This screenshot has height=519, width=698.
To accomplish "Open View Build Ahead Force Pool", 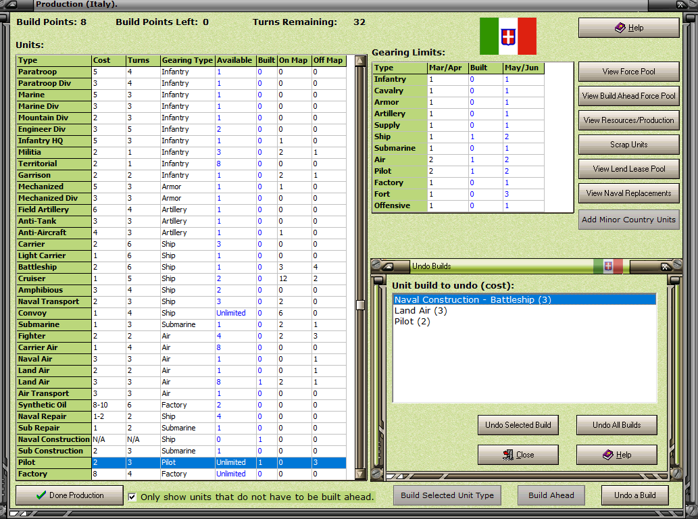I will point(628,96).
